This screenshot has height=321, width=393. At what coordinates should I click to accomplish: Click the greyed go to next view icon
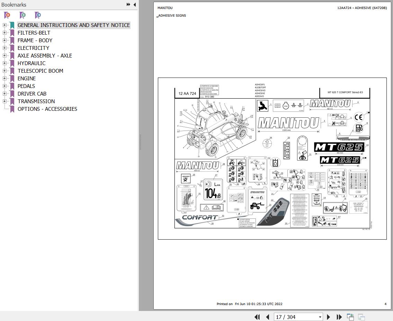(361, 317)
